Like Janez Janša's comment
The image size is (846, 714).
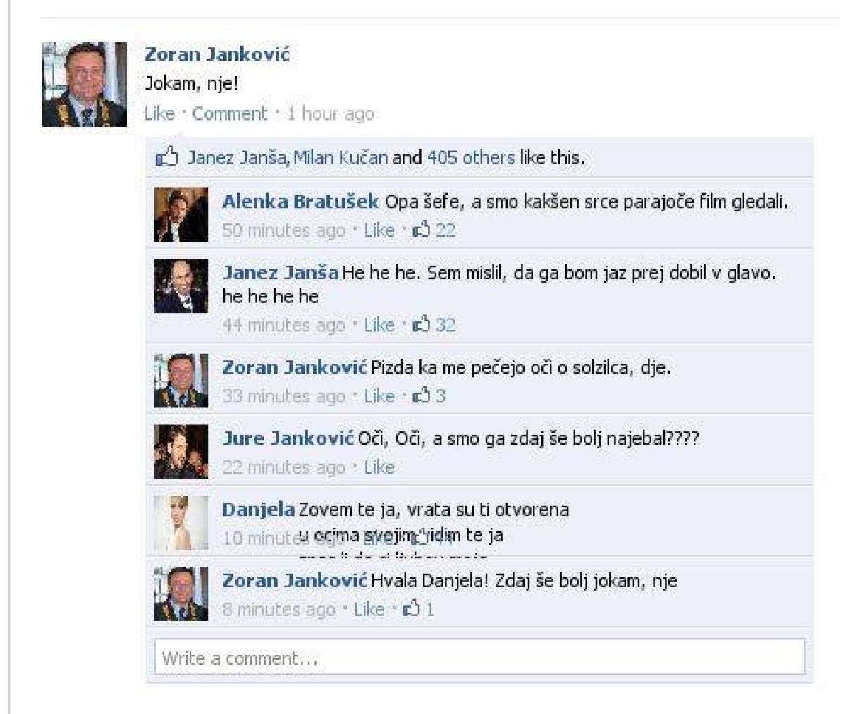[379, 325]
